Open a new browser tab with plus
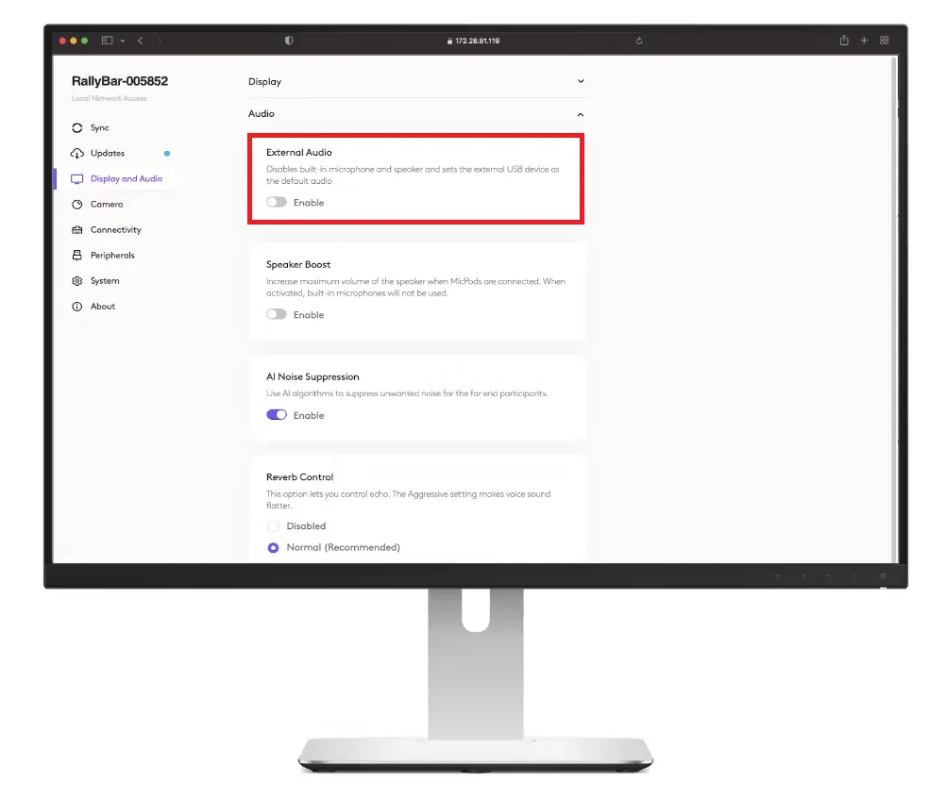Image resolution: width=946 pixels, height=800 pixels. point(864,41)
